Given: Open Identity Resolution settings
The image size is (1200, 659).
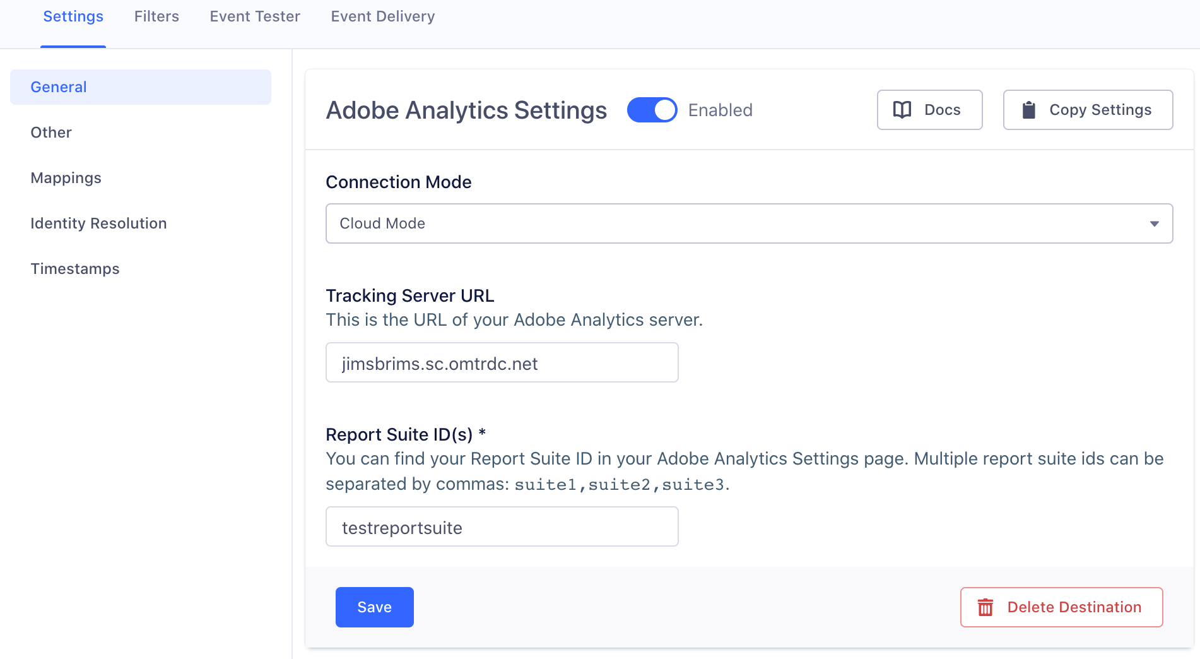Looking at the screenshot, I should [x=98, y=223].
